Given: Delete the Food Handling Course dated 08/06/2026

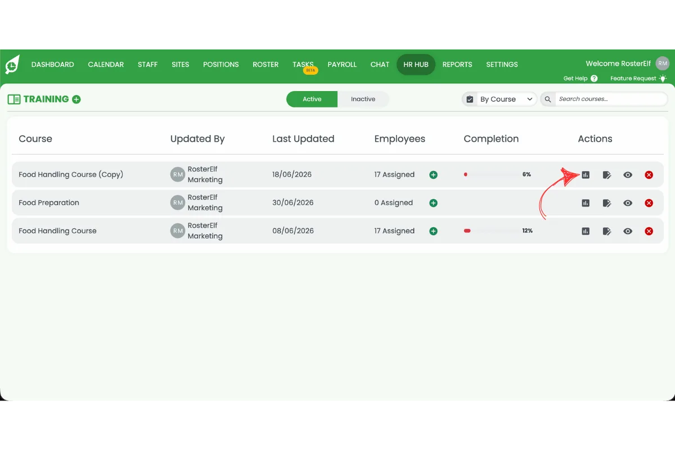Looking at the screenshot, I should (x=649, y=231).
